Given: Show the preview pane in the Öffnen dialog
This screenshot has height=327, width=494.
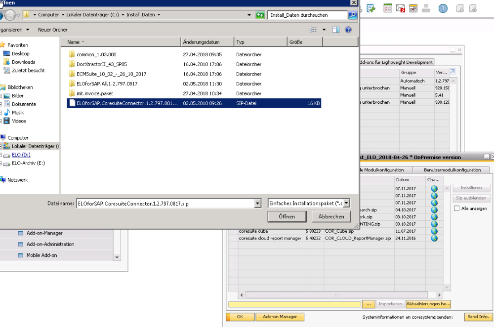Looking at the screenshot, I should pos(336,30).
